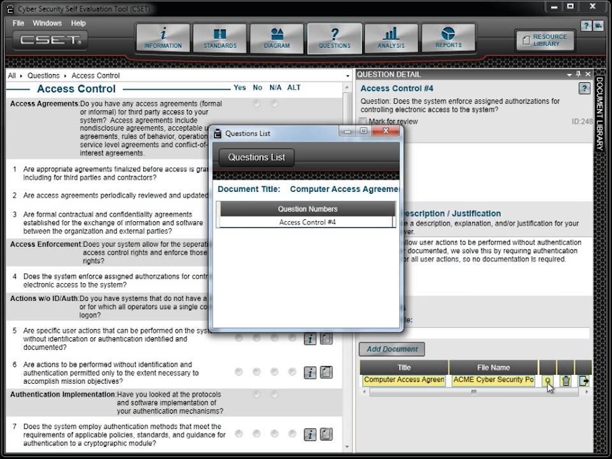Select N/A for question 7

pos(274,433)
